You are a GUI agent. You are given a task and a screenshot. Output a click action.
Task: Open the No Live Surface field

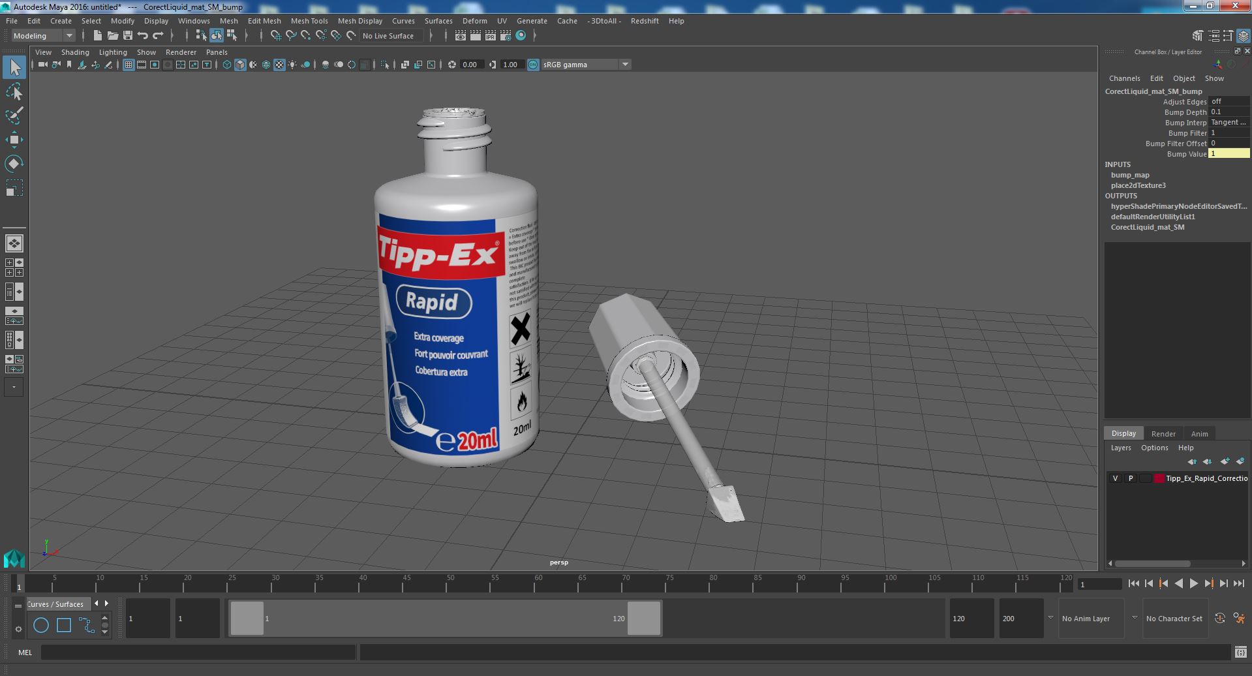pos(391,36)
